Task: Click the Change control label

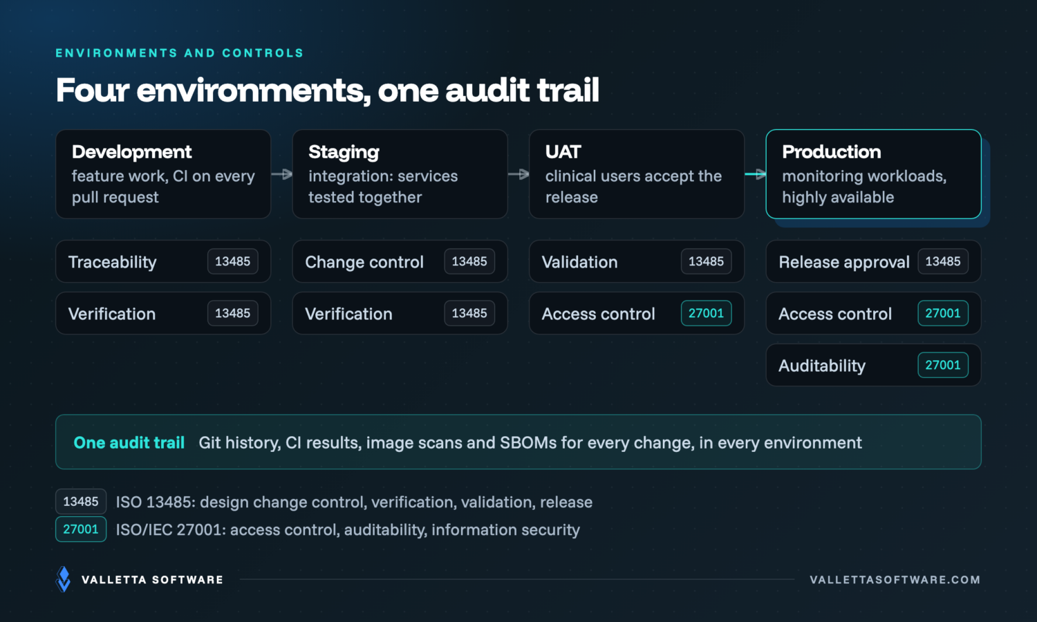Action: pos(364,262)
